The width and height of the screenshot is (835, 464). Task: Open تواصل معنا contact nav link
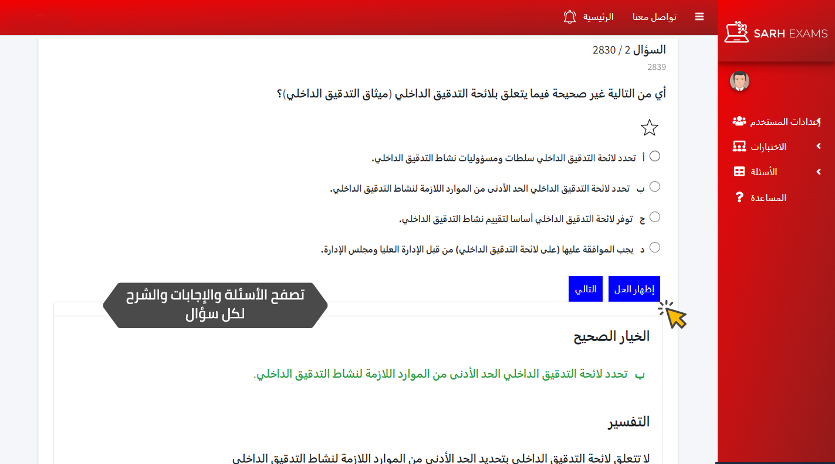coord(654,17)
